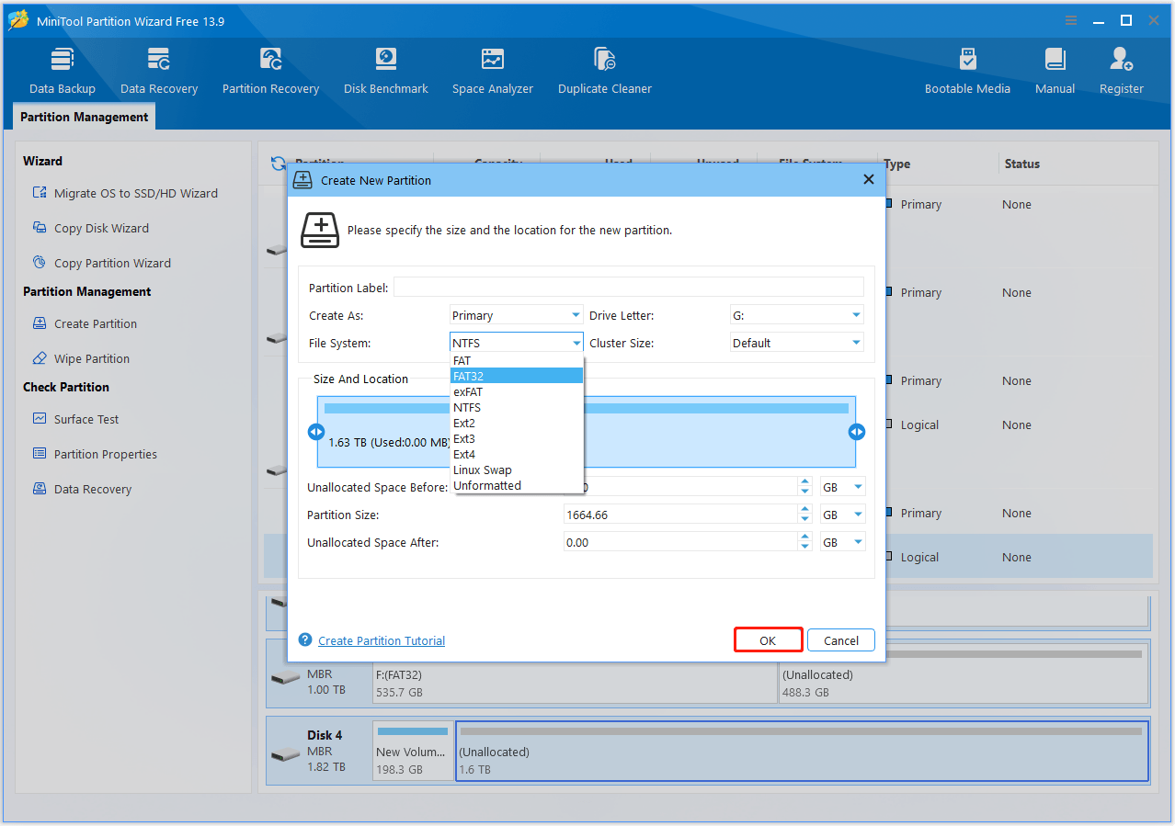Open Copy Disk Wizard

(x=90, y=228)
